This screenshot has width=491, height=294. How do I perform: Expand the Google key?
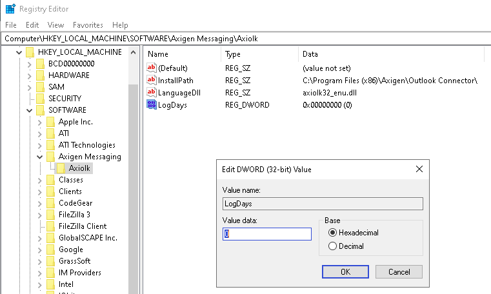[40, 250]
